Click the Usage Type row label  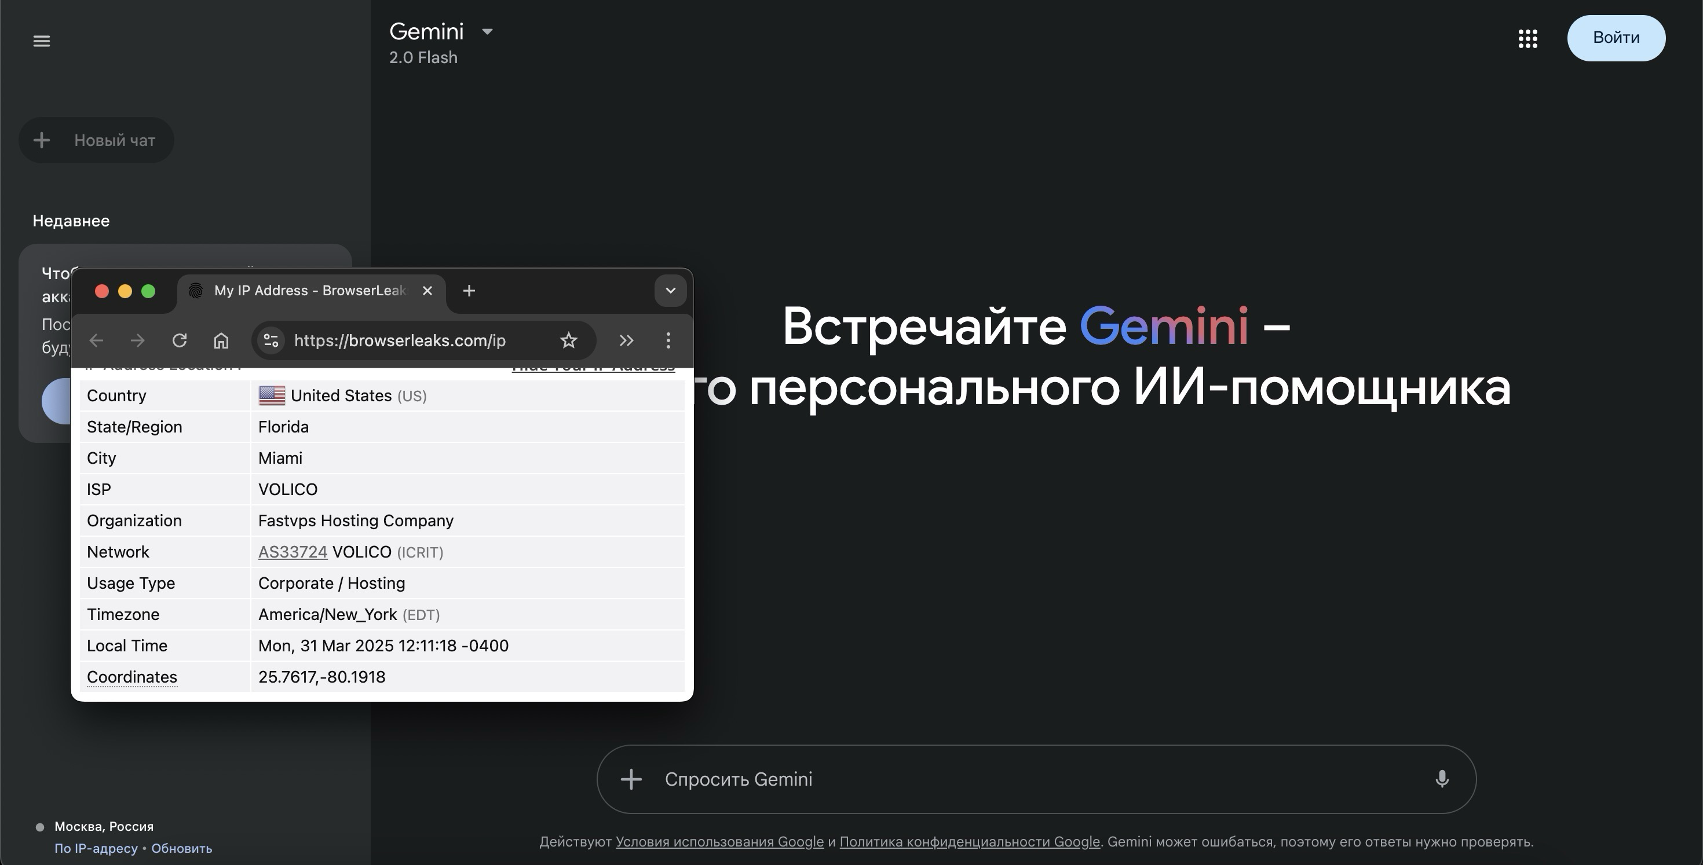tap(131, 583)
